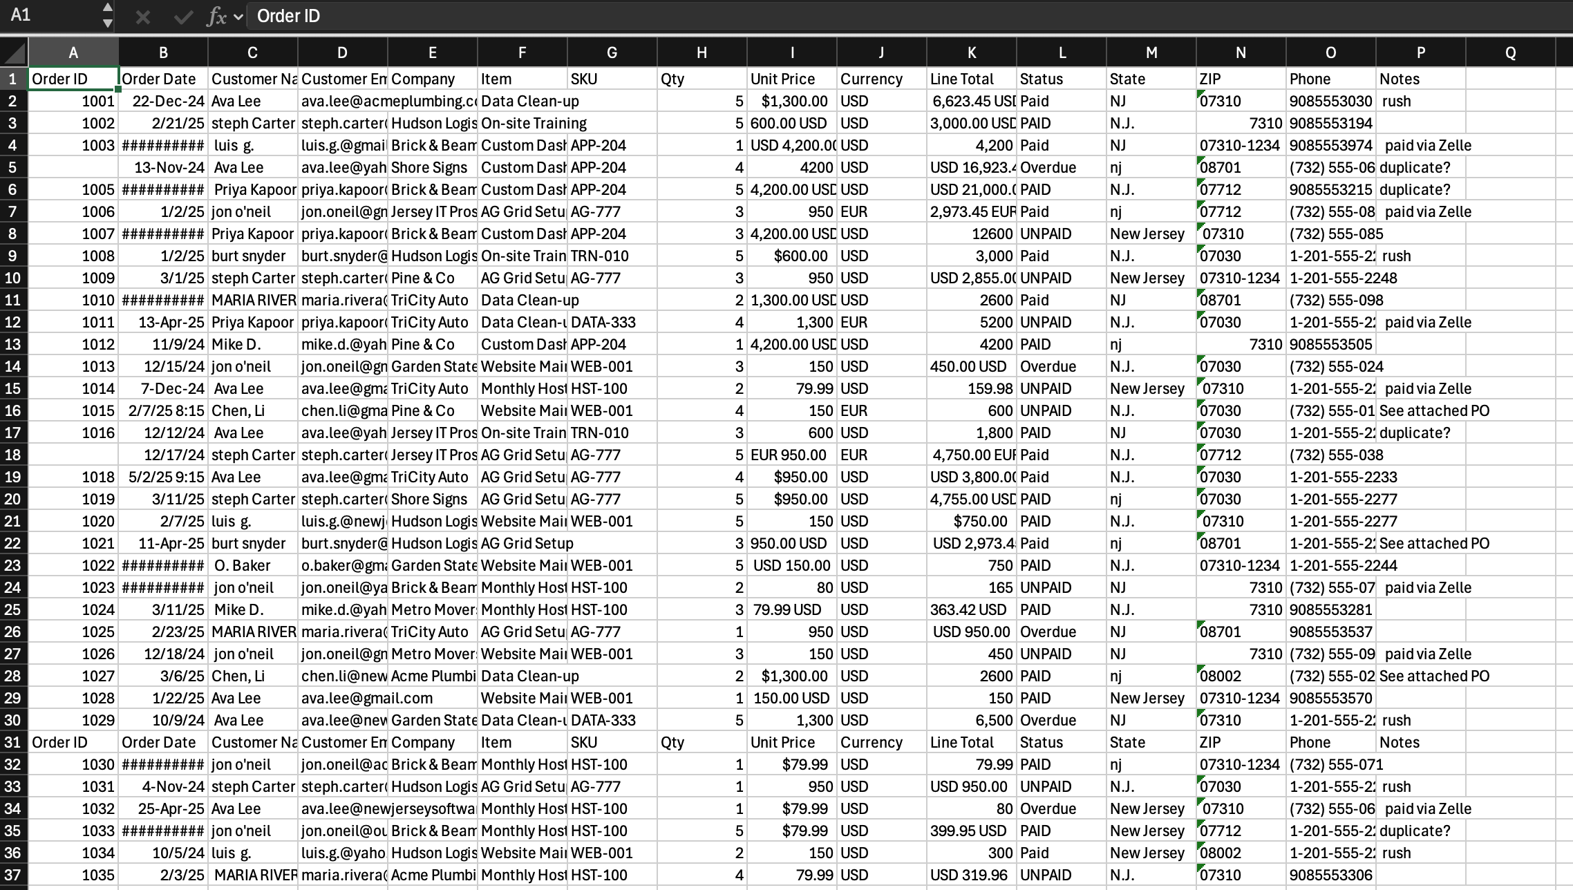
Task: Click phone cell 9085553306
Action: pyautogui.click(x=1331, y=875)
